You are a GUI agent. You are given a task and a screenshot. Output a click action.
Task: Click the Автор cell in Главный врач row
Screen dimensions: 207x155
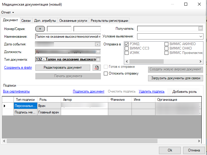click(x=85, y=112)
